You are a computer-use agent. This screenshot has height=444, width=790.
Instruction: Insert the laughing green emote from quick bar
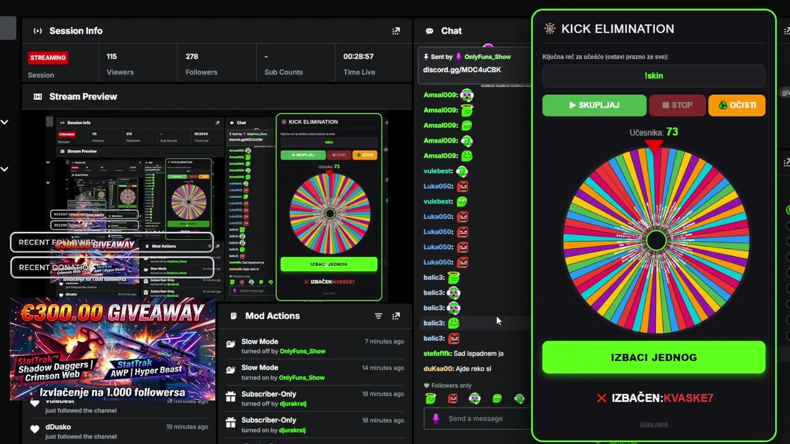coord(497,398)
